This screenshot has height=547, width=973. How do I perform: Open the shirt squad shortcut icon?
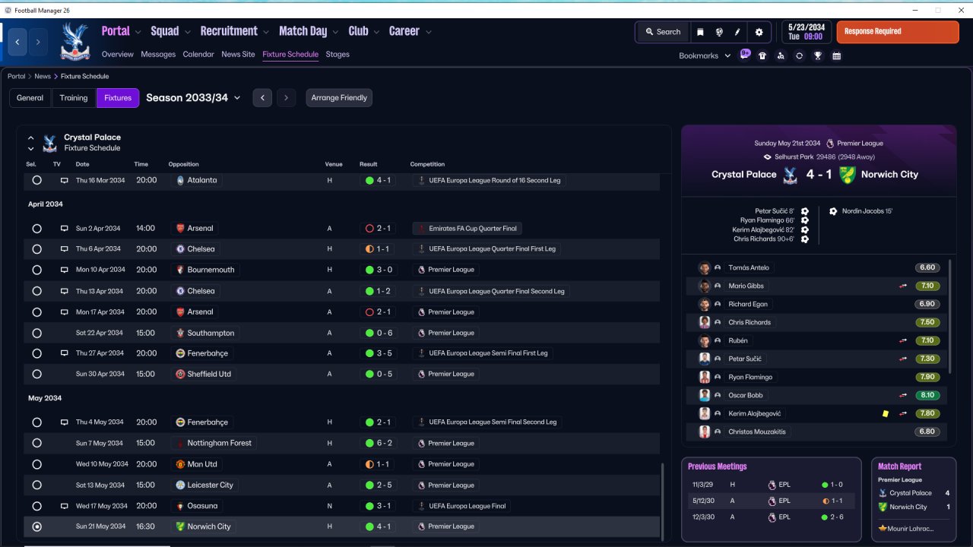click(x=762, y=55)
